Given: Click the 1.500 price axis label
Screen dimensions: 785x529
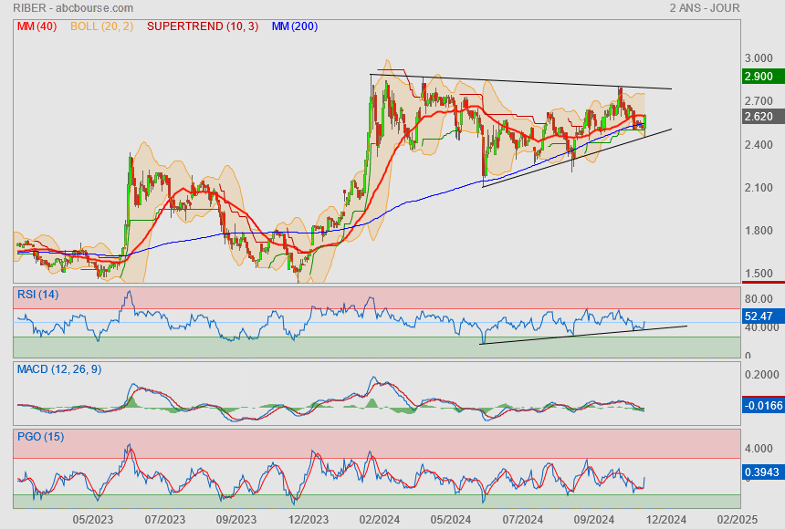Looking at the screenshot, I should pyautogui.click(x=759, y=274).
